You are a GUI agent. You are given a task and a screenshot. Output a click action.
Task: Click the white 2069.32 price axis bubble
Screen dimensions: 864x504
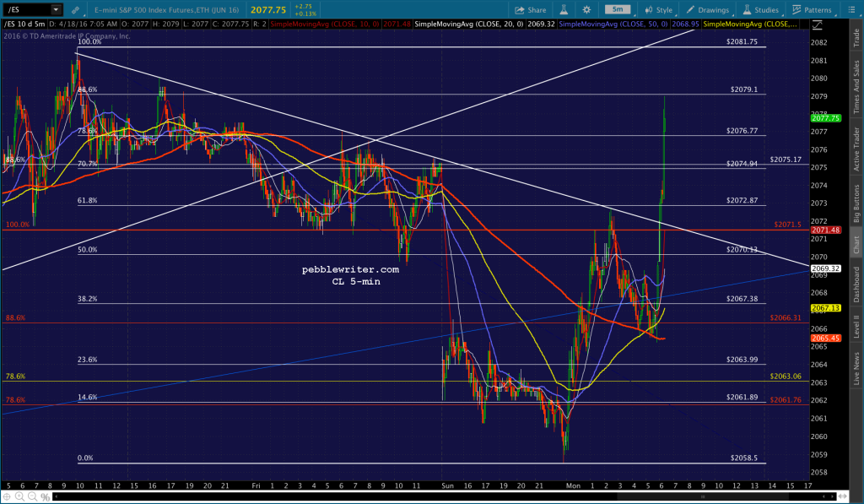pos(825,268)
